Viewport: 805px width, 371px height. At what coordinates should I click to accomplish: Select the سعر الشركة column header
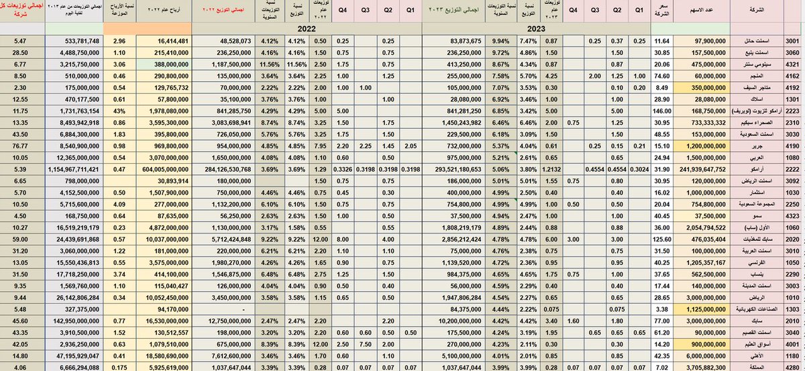[x=662, y=11]
